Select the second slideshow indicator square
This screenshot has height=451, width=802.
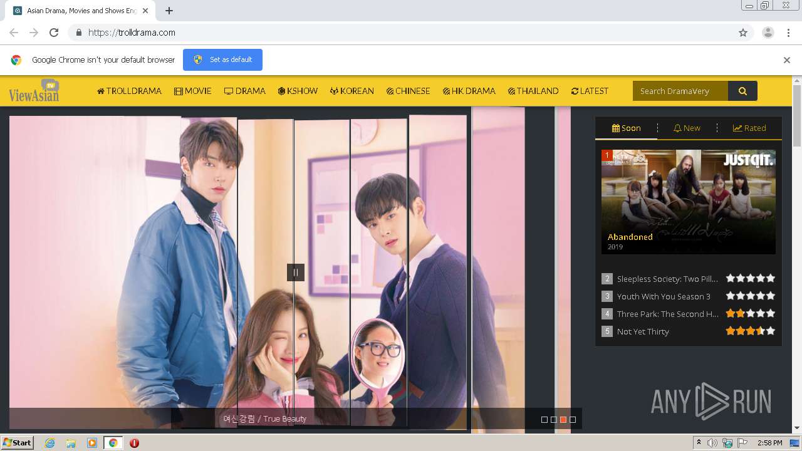pos(554,420)
